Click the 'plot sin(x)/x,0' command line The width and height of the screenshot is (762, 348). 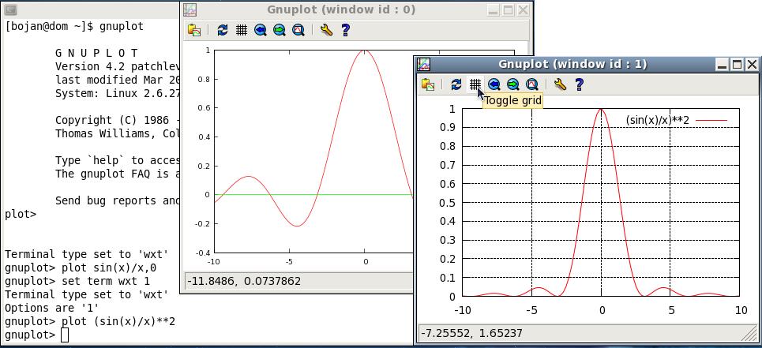(x=81, y=268)
